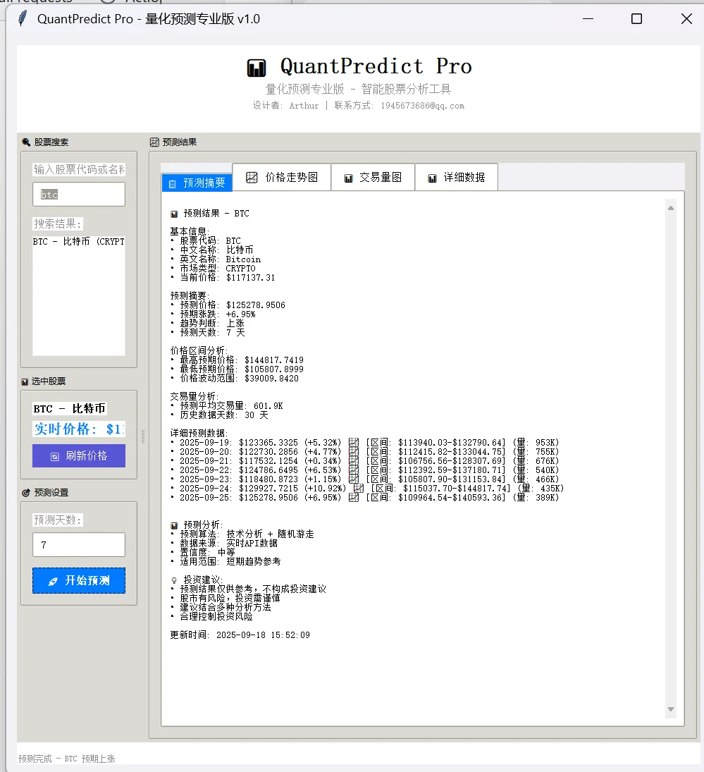Click the lightbulb icon before 投资建议
The image size is (704, 772).
pos(174,580)
